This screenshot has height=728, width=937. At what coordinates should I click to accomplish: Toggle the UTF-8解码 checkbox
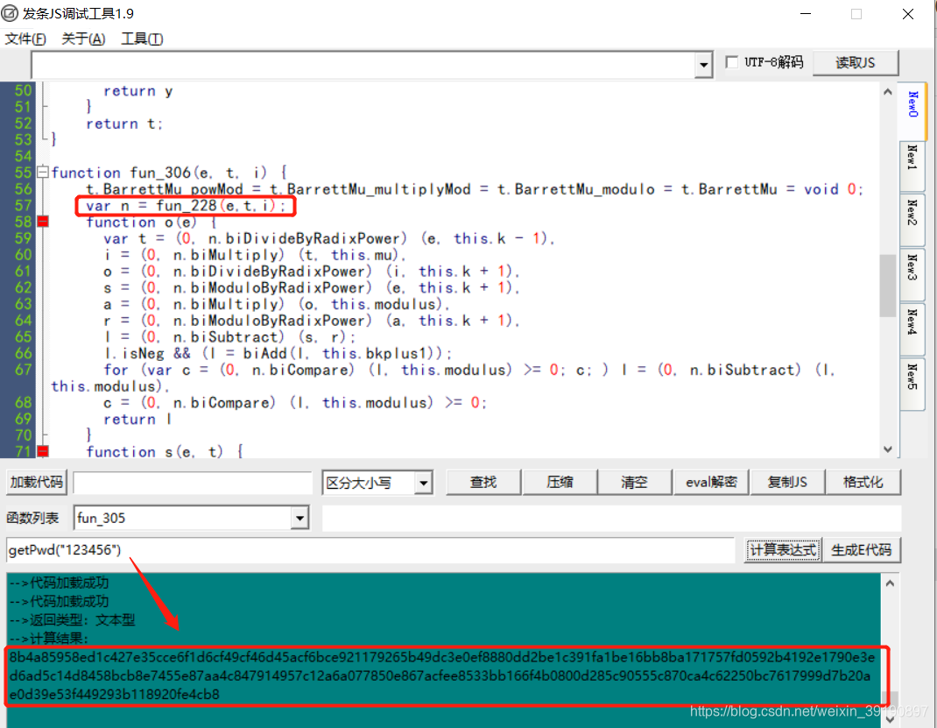tap(731, 62)
